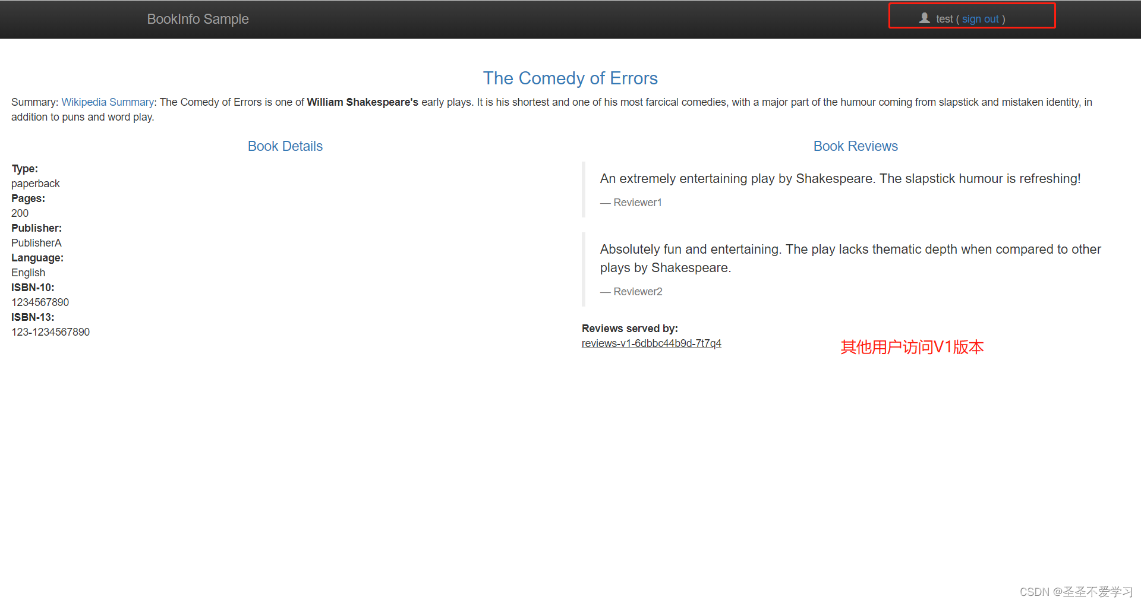
Task: Open the Wikipedia Summary link
Action: coord(108,102)
